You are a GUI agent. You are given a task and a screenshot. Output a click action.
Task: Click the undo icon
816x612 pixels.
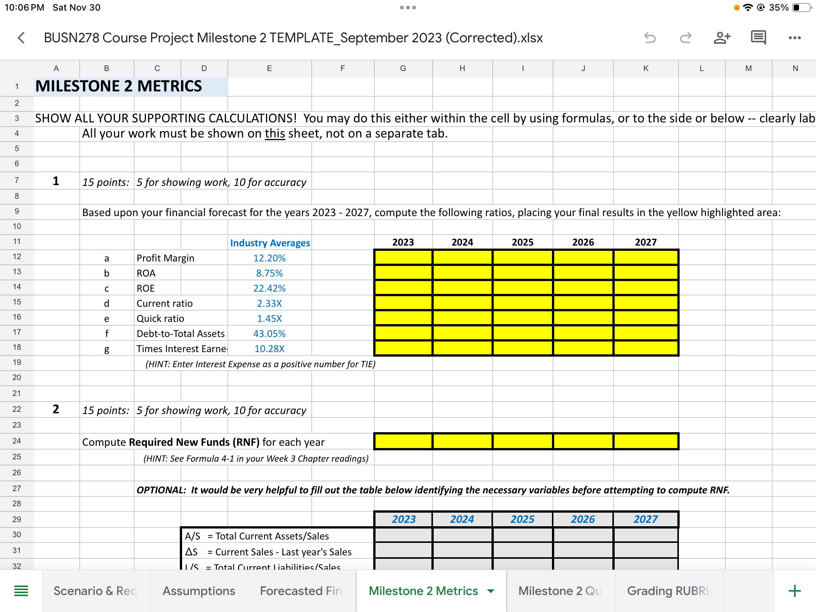coord(650,38)
